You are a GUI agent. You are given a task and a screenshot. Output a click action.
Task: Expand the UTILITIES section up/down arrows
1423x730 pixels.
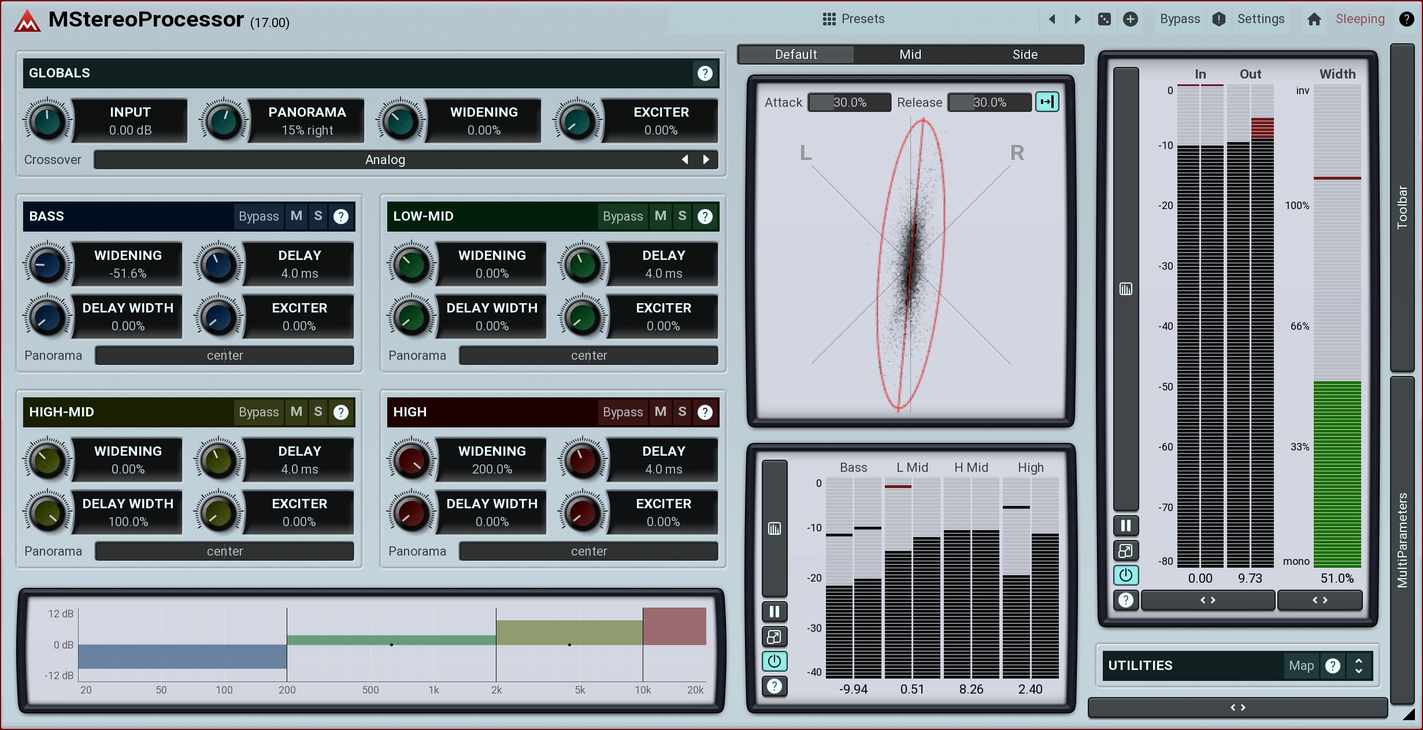pos(1359,665)
